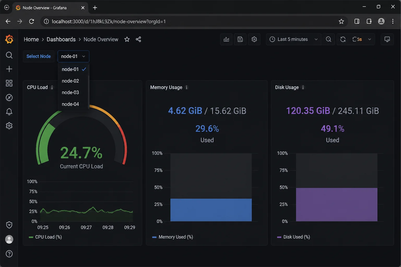401x267 pixels.
Task: Click the user avatar in sidebar
Action: (9, 239)
